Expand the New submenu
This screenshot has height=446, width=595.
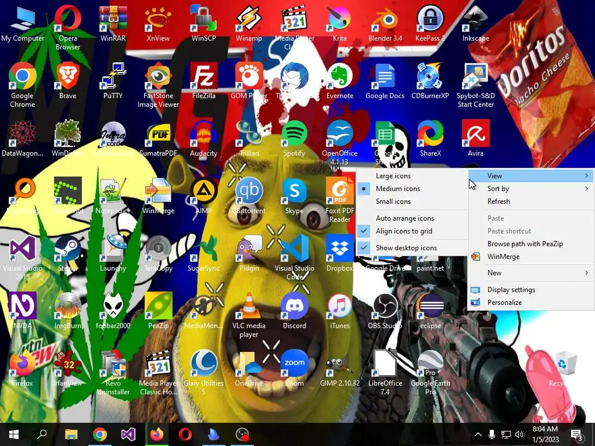coord(531,273)
